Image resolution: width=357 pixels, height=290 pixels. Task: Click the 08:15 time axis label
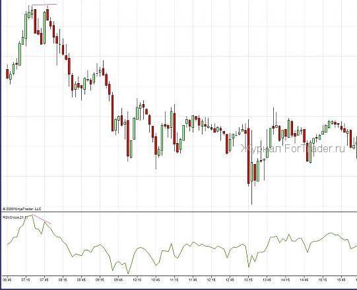point(63,279)
